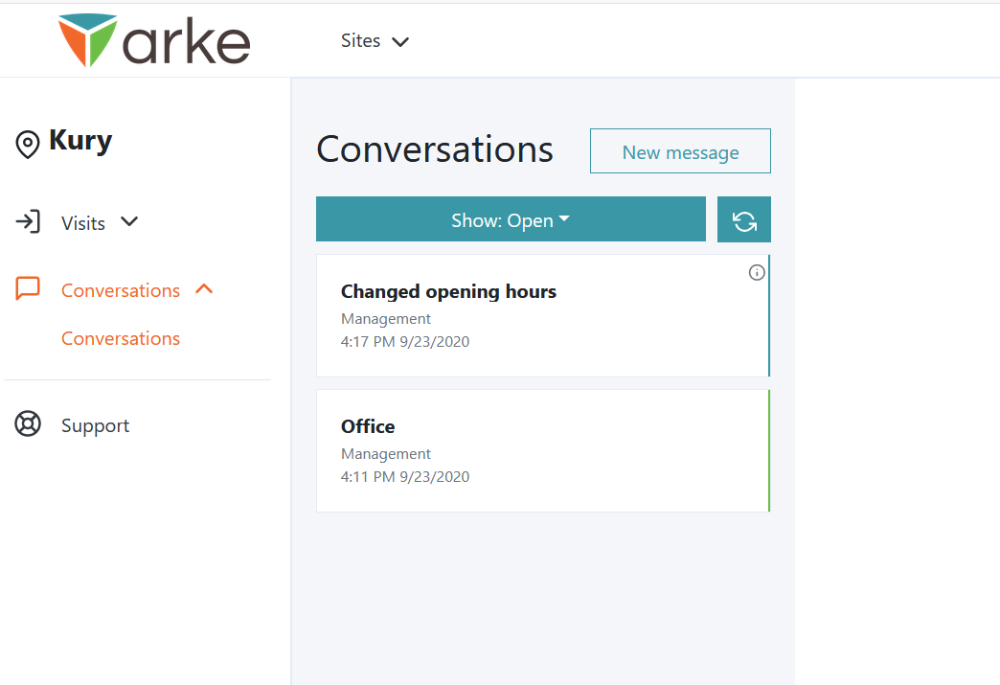1000x685 pixels.
Task: Click the Conversations page heading
Action: (x=435, y=149)
